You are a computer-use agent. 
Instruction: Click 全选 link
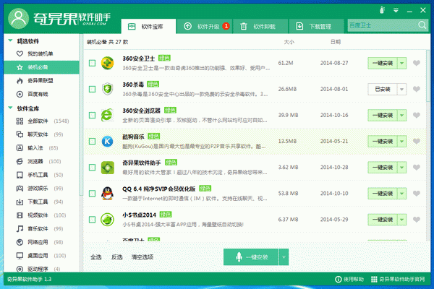click(96, 257)
